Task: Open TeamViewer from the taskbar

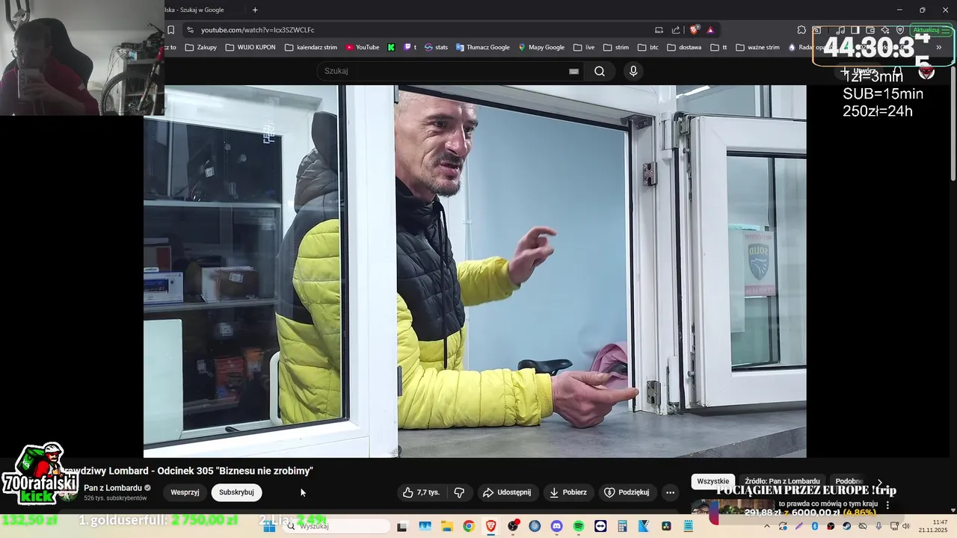Action: [600, 526]
